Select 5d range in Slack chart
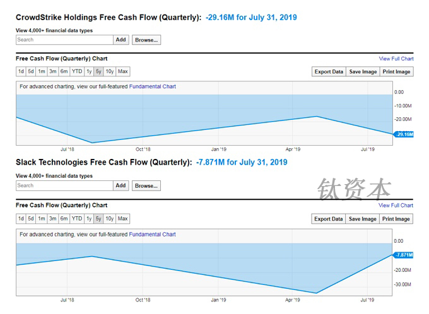This screenshot has width=429, height=314. (x=31, y=219)
